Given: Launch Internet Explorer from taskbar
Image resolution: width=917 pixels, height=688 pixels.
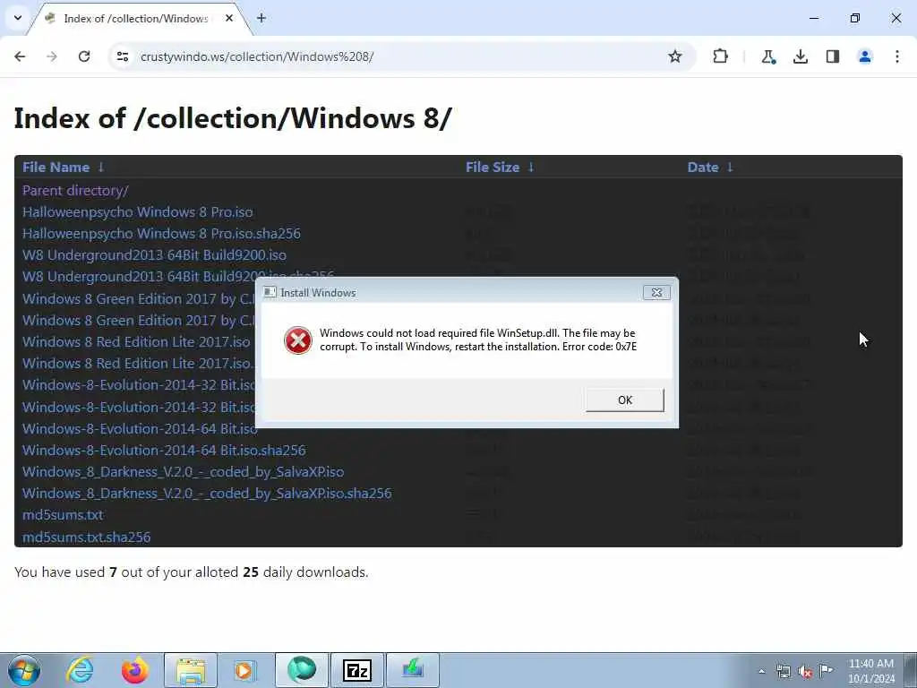Looking at the screenshot, I should [80, 670].
